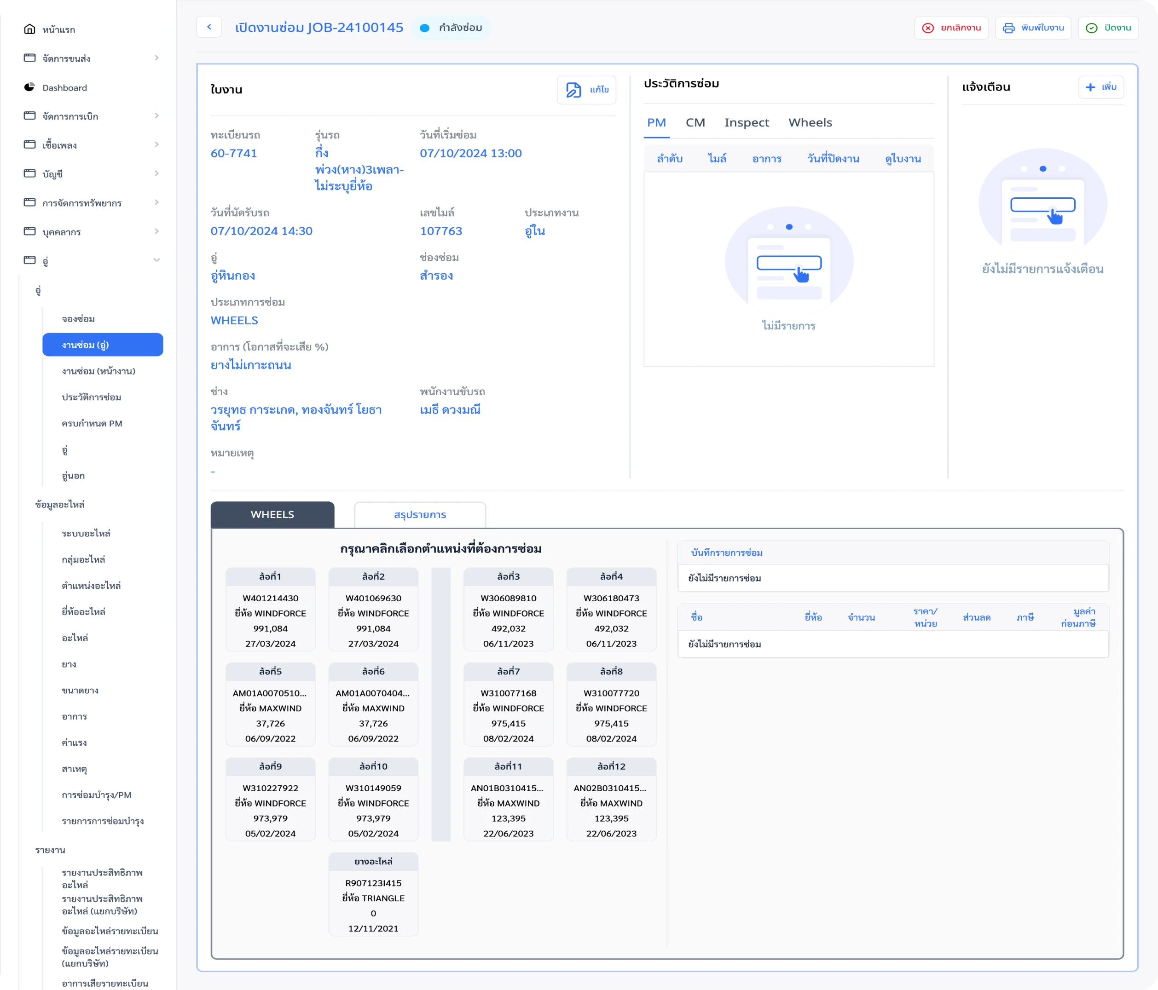Click the Dashboard pie chart icon
This screenshot has width=1158, height=990.
coord(29,87)
